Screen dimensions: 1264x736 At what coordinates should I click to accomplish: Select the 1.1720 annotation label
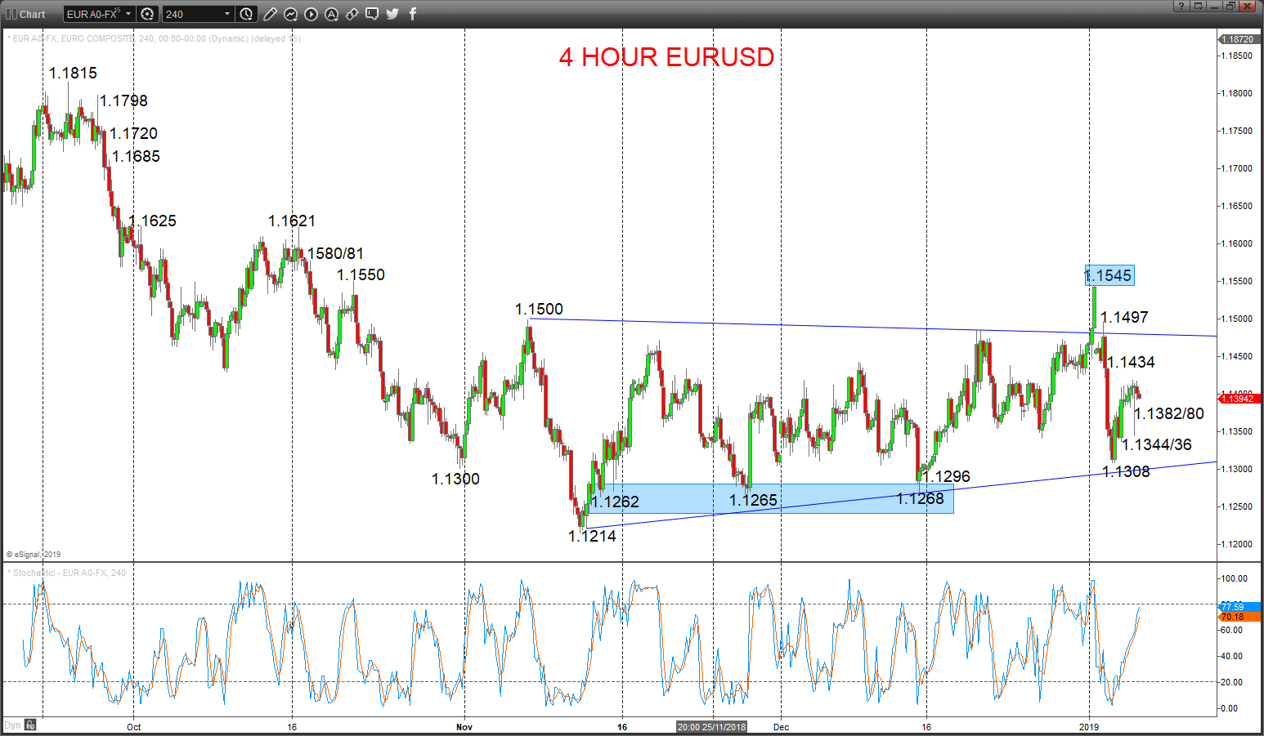coord(134,133)
